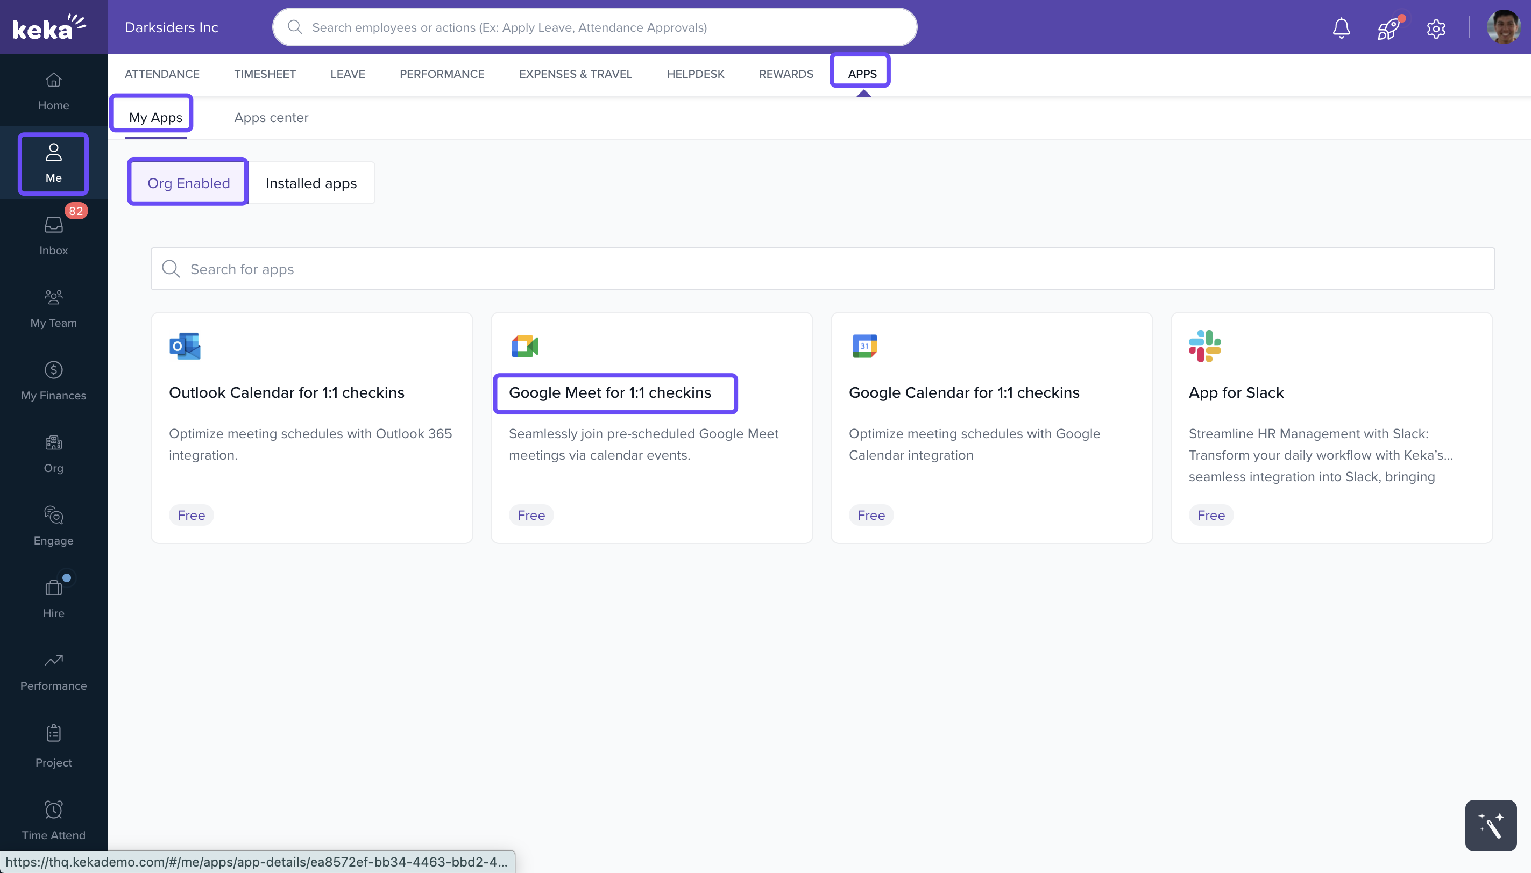Open settings gear icon in header

click(1436, 28)
